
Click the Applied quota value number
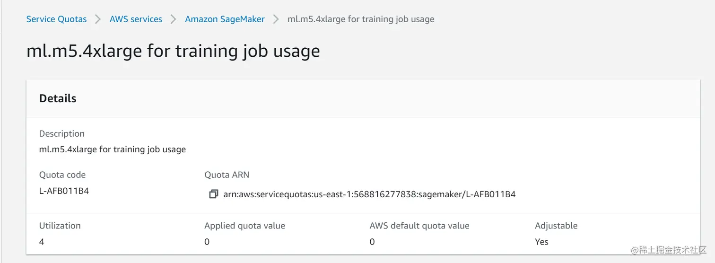207,242
